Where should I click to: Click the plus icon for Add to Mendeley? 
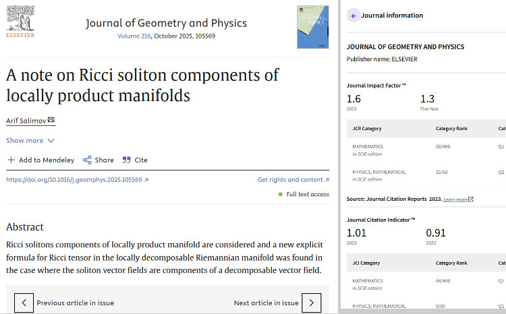10,160
